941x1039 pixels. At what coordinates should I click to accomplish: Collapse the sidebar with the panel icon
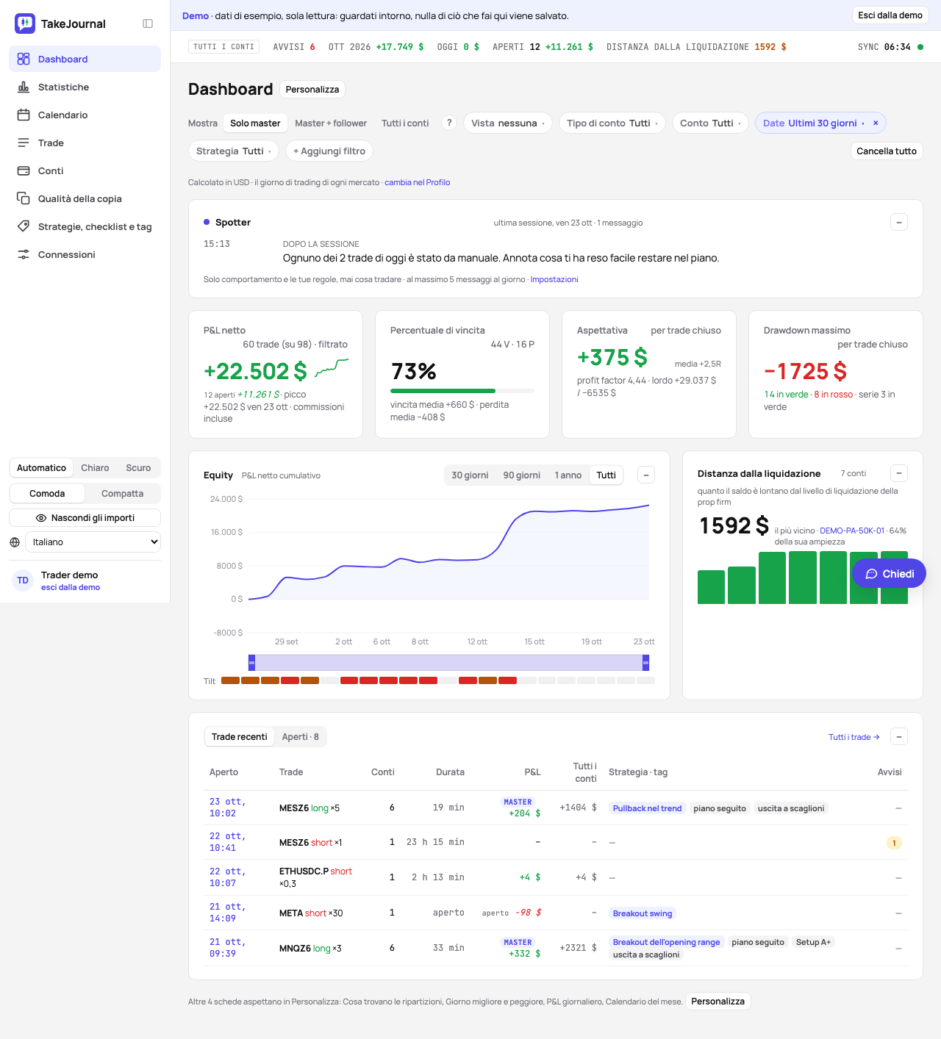pos(148,24)
